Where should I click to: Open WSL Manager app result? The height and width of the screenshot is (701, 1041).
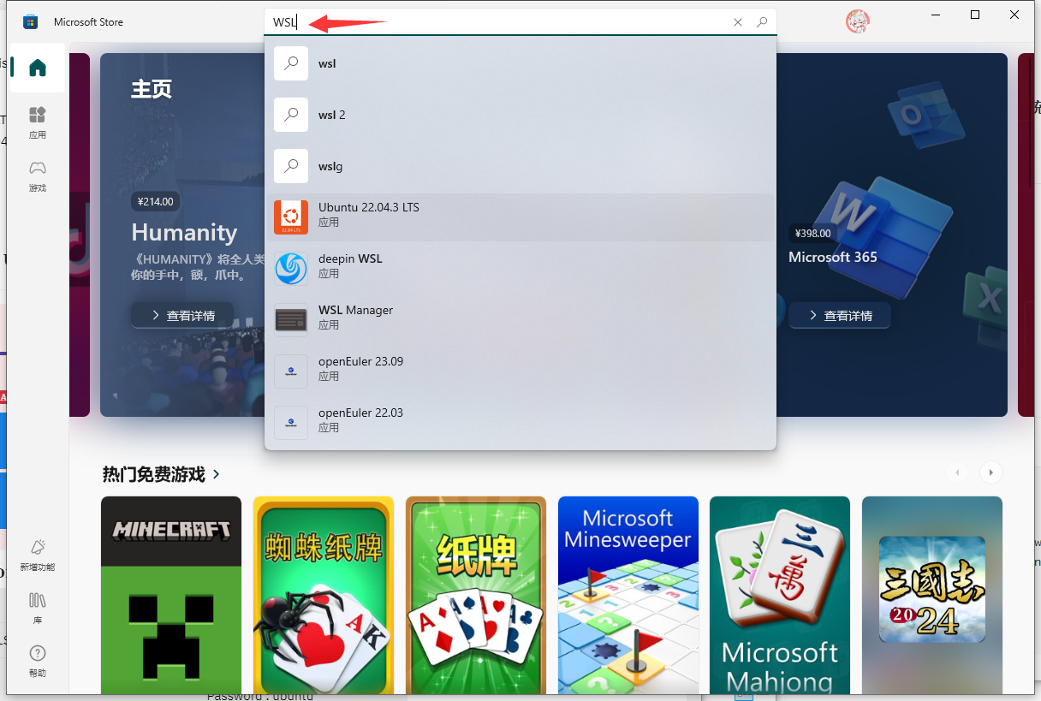point(520,319)
